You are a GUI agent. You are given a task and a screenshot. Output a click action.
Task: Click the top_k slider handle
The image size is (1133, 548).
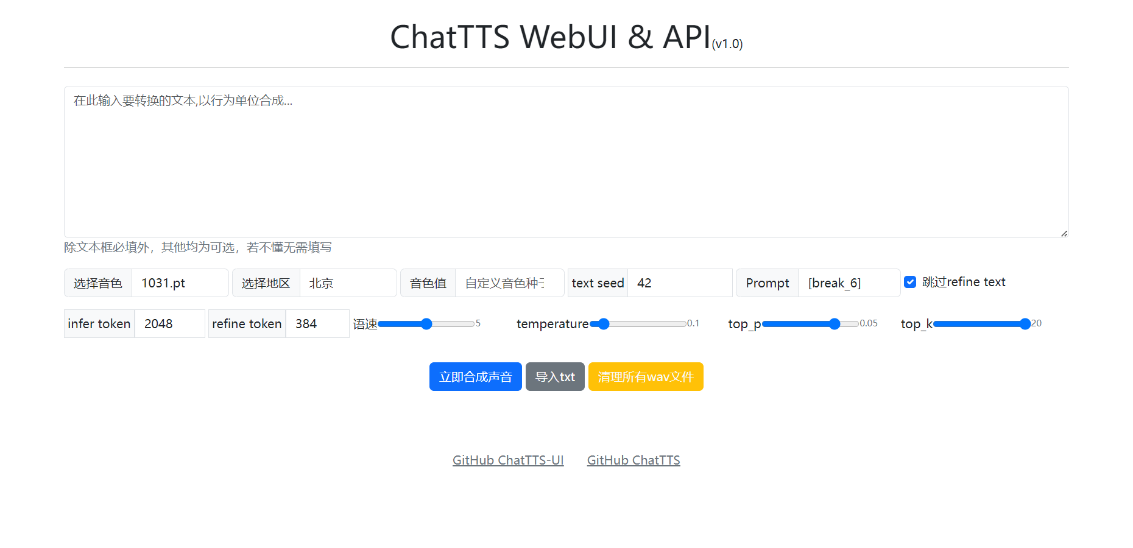(x=1025, y=324)
